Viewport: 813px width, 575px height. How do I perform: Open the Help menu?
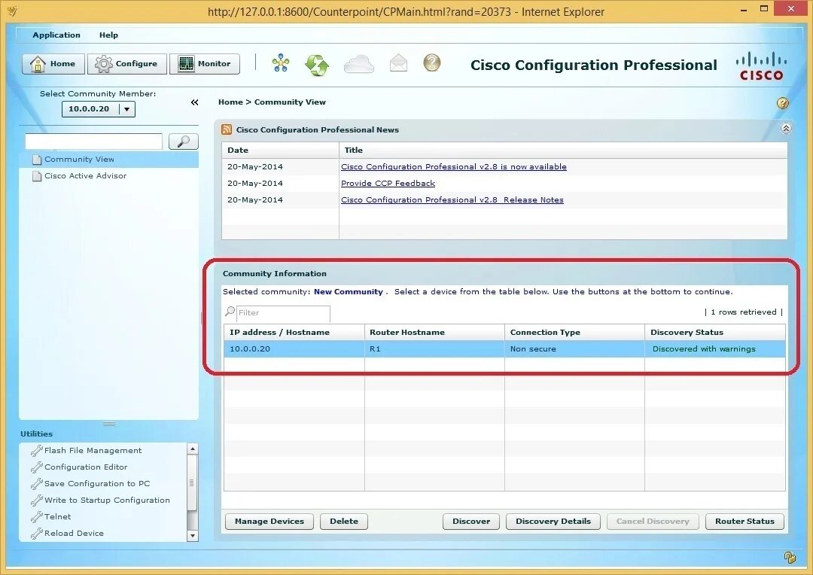(x=109, y=35)
